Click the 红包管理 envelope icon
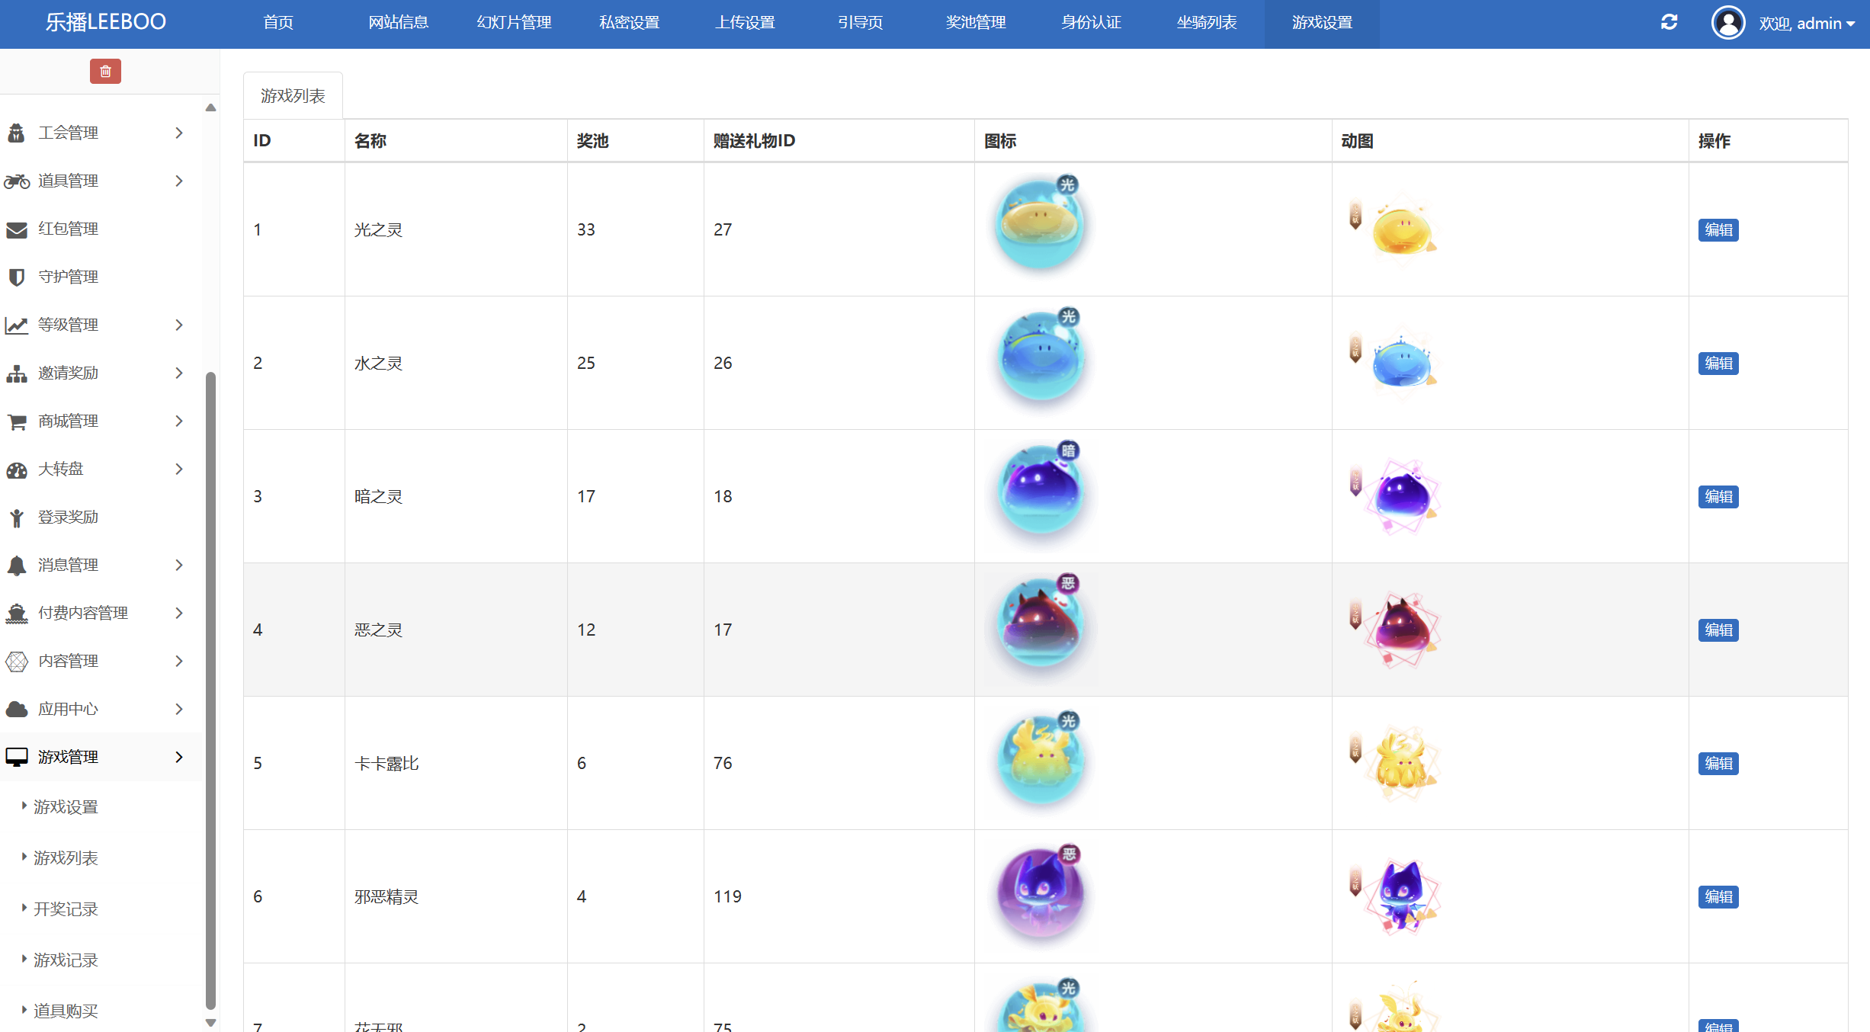Screen dimensions: 1870x1032 17,229
